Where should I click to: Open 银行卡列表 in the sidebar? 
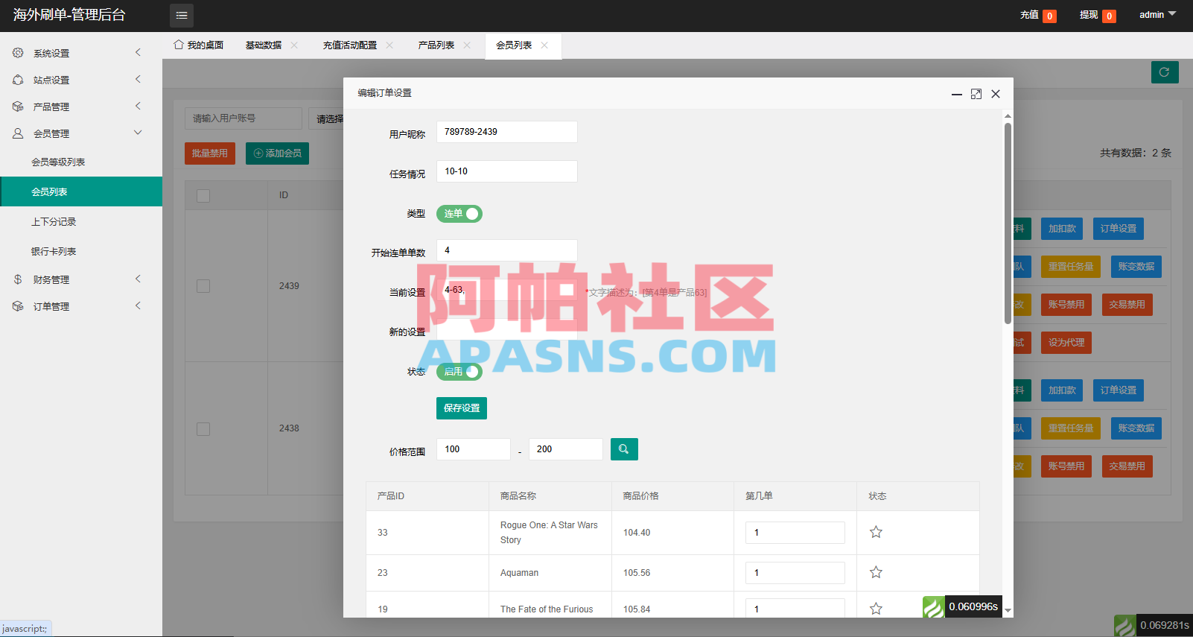tap(81, 251)
